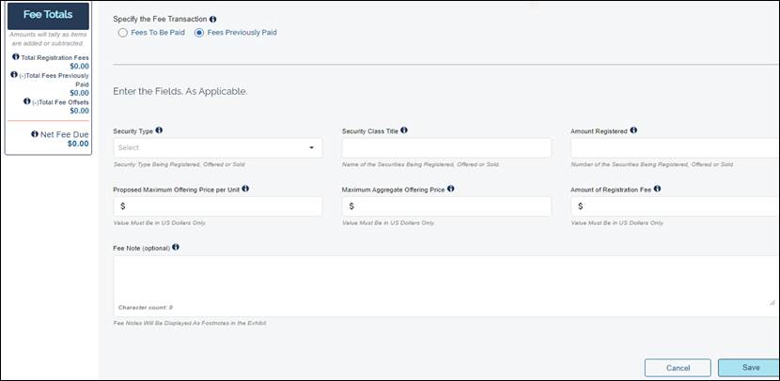The width and height of the screenshot is (780, 381).
Task: Click info icon next to Total Registration Fees
Action: pos(16,57)
